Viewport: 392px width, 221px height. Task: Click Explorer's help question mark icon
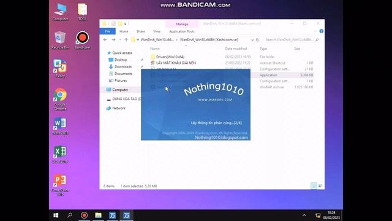pyautogui.click(x=321, y=31)
